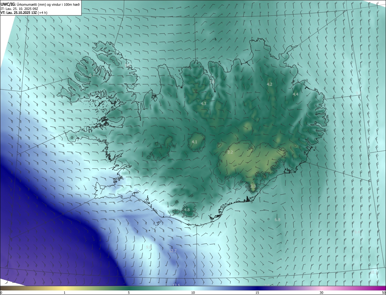Click the color scale label 1

point(65,293)
